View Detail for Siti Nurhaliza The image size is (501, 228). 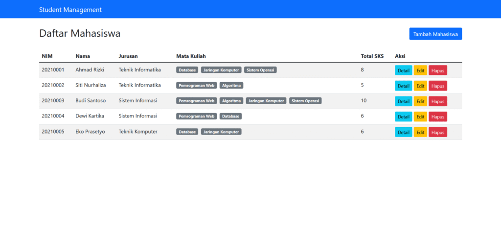click(404, 86)
